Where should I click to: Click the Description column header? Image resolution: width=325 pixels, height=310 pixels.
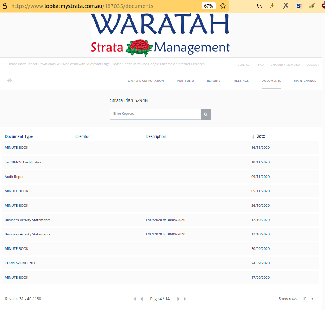[x=156, y=136]
